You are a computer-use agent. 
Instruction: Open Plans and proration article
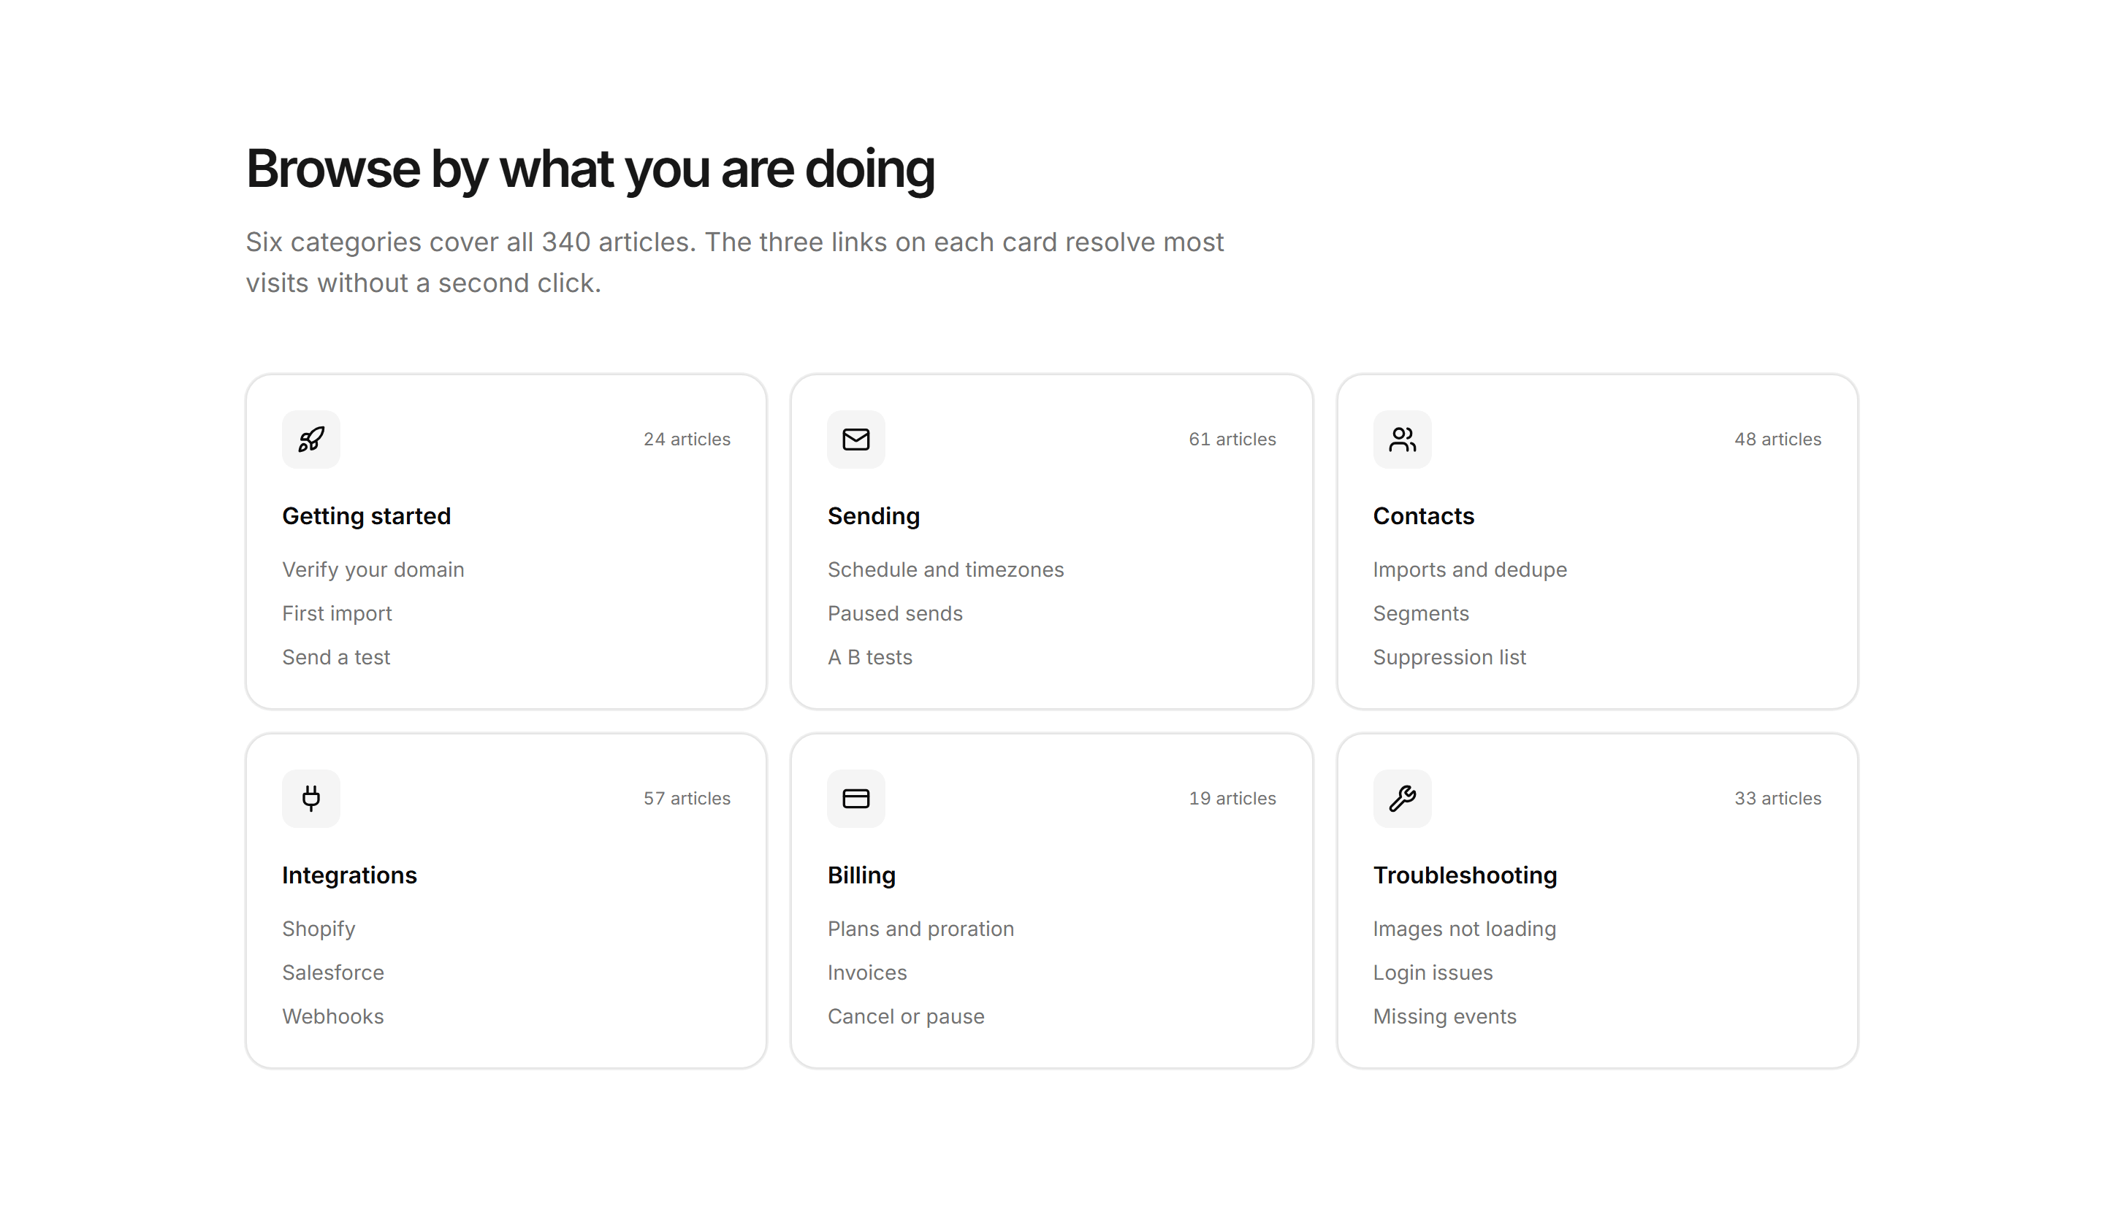(x=920, y=929)
